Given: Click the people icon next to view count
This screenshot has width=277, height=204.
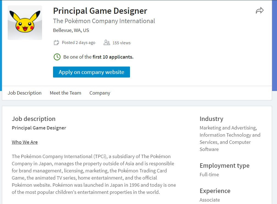Looking at the screenshot, I should tap(107, 42).
